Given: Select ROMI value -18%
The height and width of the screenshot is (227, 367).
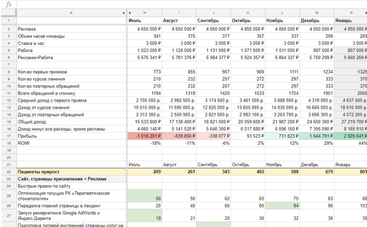Looking at the screenshot, I should click(x=144, y=143).
